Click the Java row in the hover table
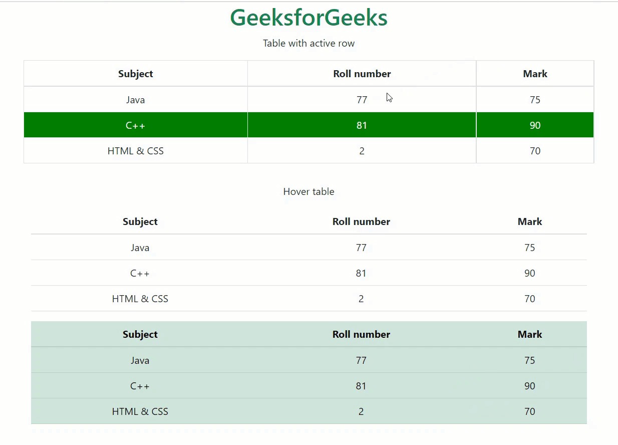618x445 pixels. (140, 247)
